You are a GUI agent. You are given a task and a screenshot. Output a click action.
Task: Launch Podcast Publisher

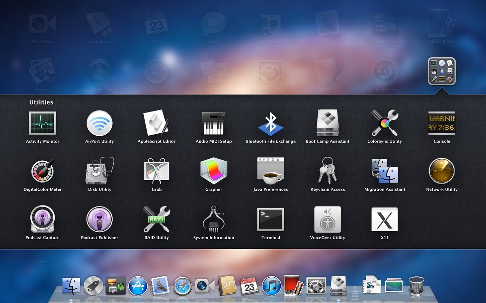point(100,219)
